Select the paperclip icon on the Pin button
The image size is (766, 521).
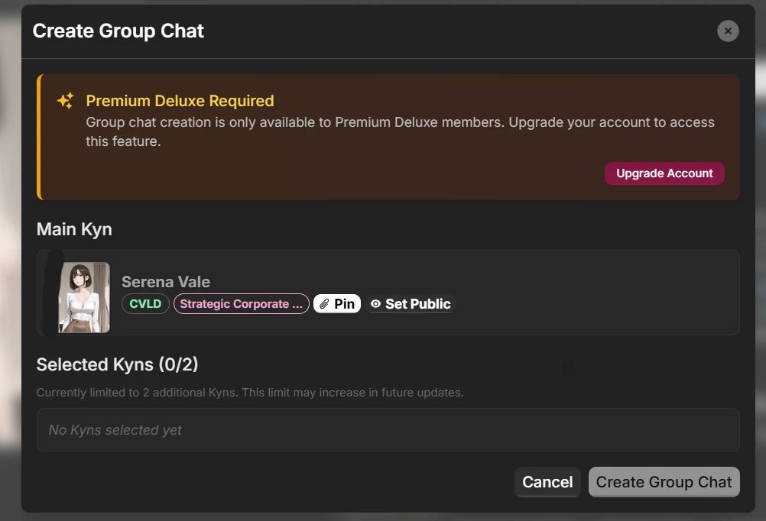point(323,303)
